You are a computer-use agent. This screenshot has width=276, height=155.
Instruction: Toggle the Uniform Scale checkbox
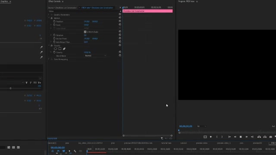tap(85, 32)
